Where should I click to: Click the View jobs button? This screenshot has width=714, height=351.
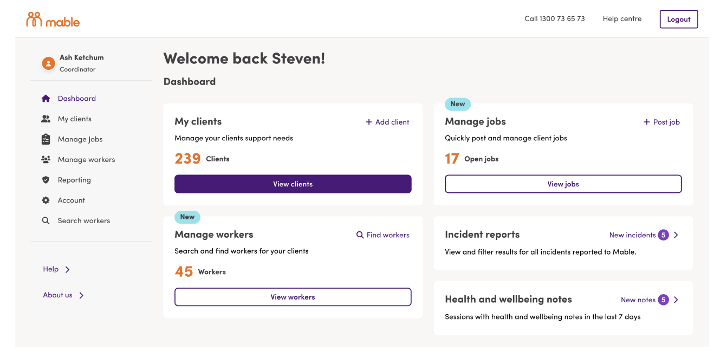click(563, 184)
